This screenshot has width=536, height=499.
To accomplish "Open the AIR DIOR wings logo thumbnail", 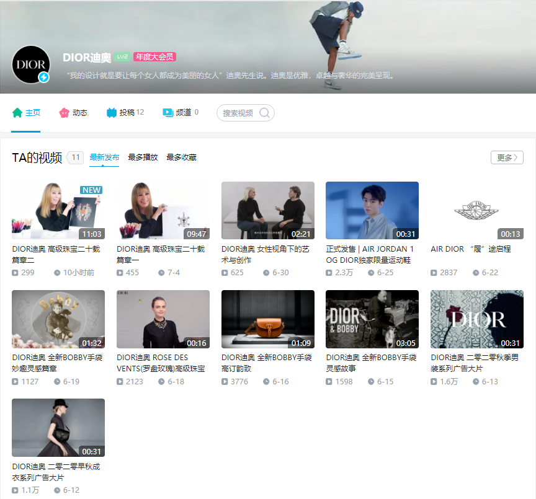I will pos(477,210).
